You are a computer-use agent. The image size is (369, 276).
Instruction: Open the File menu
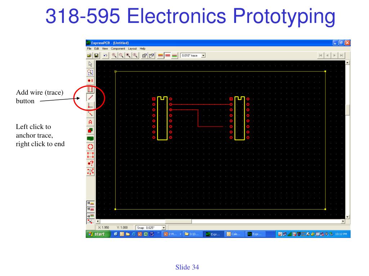pos(89,49)
